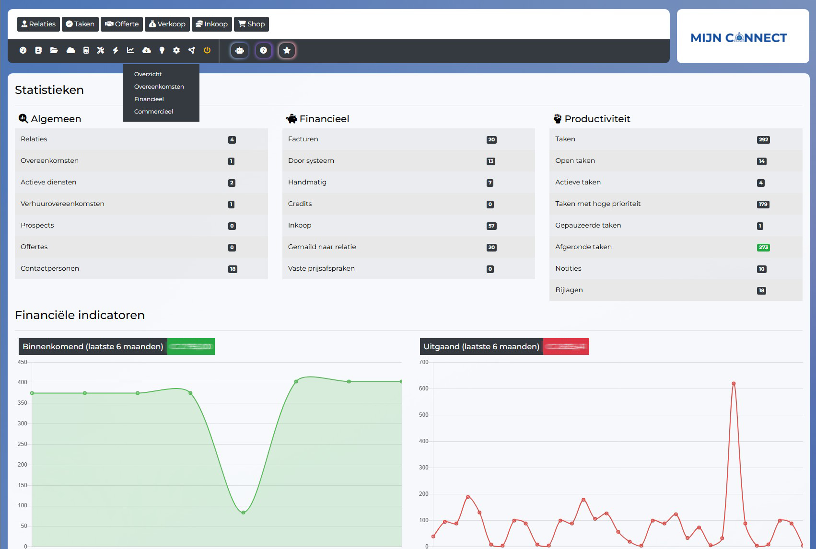Click the open folder icon
This screenshot has height=549, width=816.
click(54, 50)
